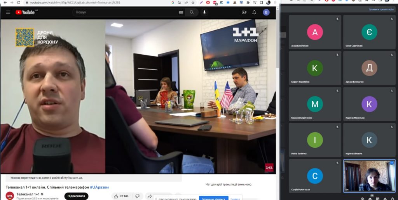
Task: Open the on-screen keyboard in the search box
Action: 181,12
